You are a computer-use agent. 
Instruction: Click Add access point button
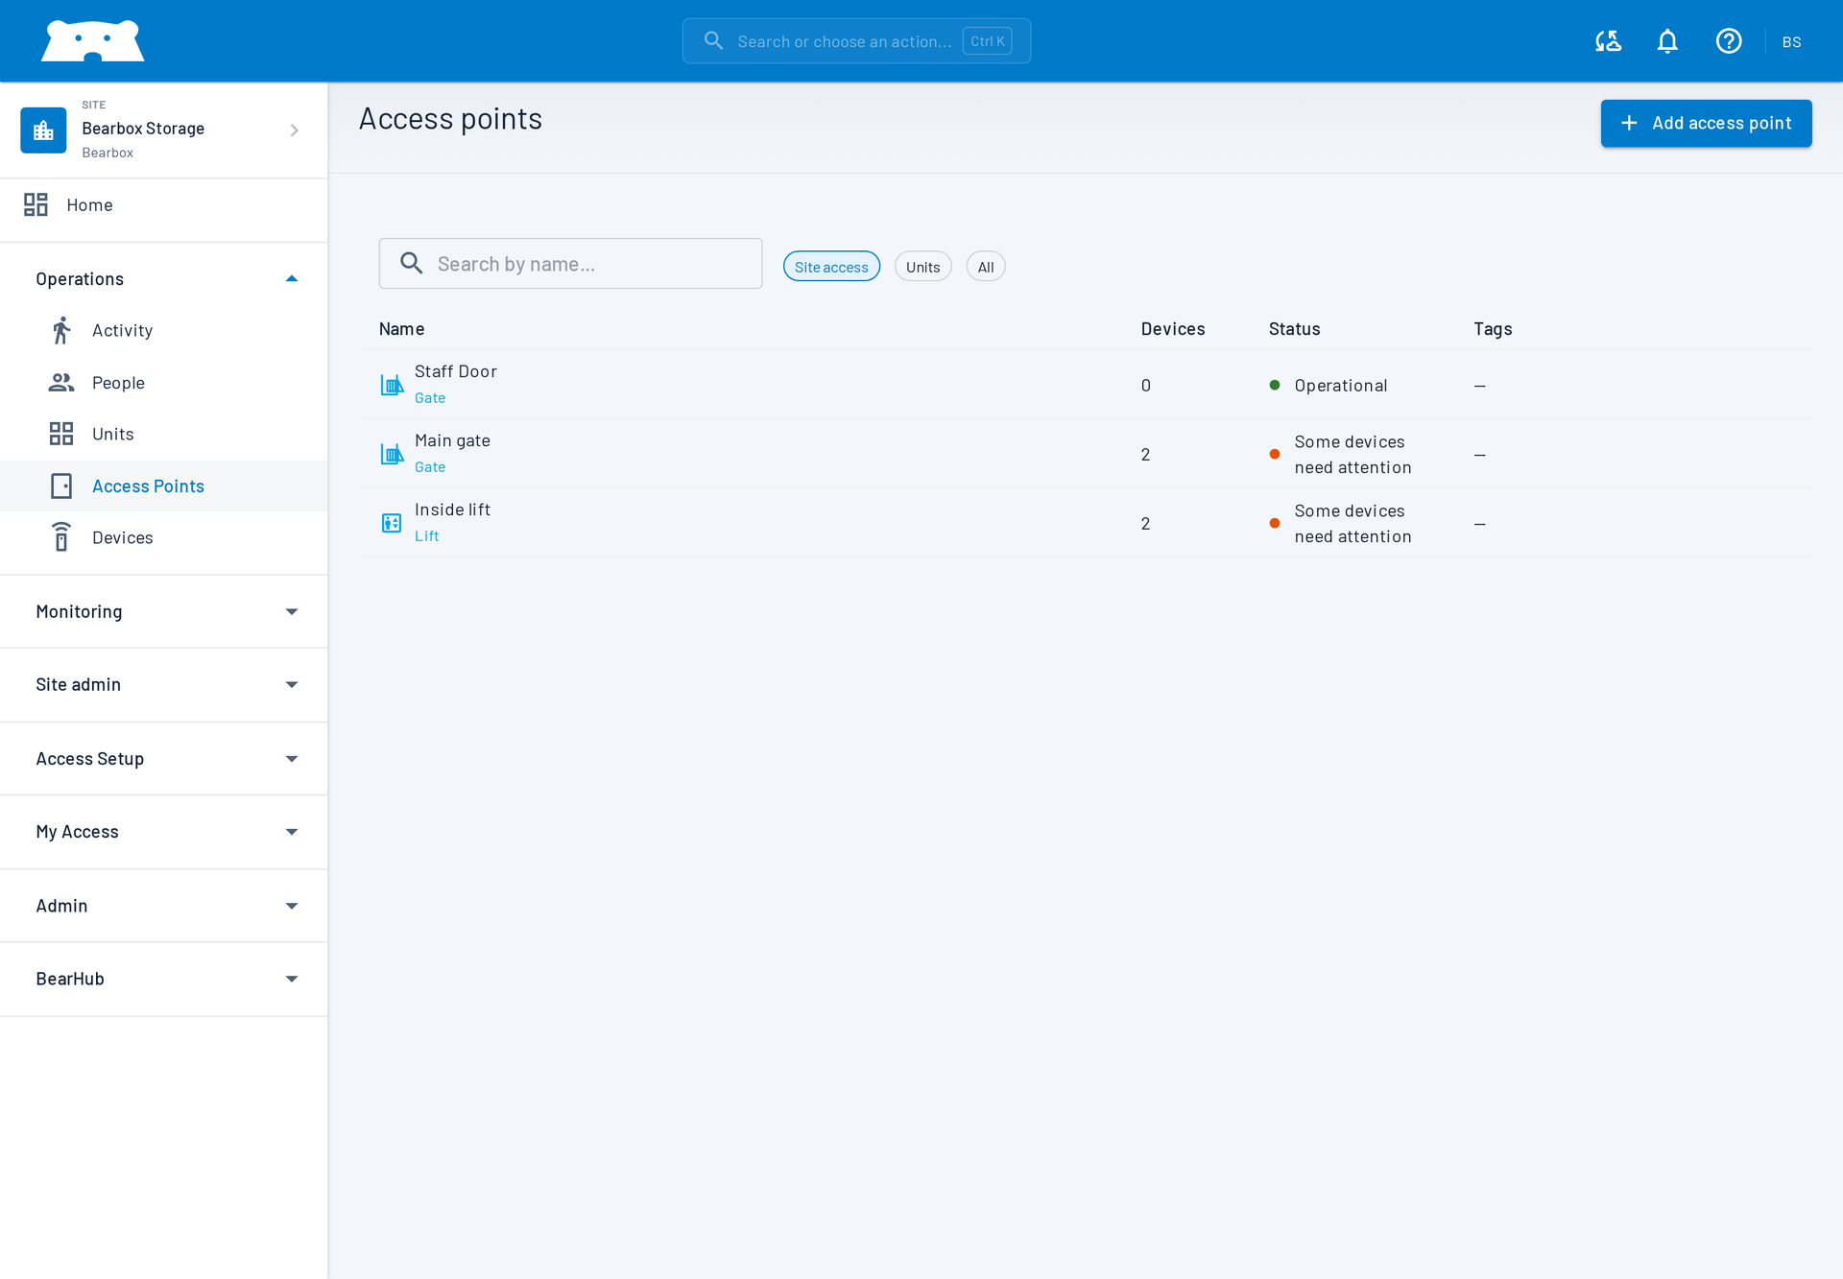coord(1706,123)
